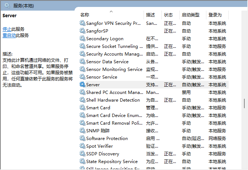248x170 pixels.
Task: Select the Spot Verifier service name
Action: coord(99,146)
